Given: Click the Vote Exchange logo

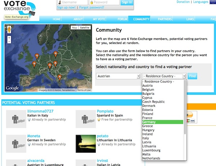Looking at the screenshot, I should 19,9.
